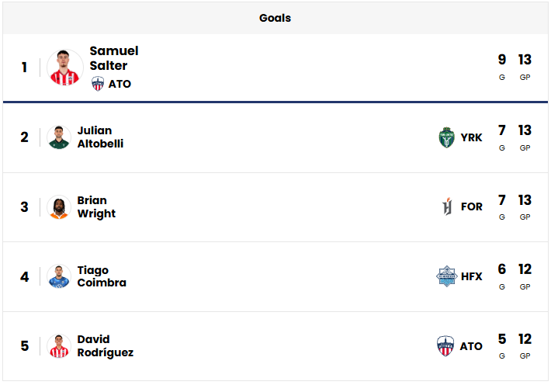Click Atlético Ottawa crest under Samuel Salter
551x385 pixels.
98,84
